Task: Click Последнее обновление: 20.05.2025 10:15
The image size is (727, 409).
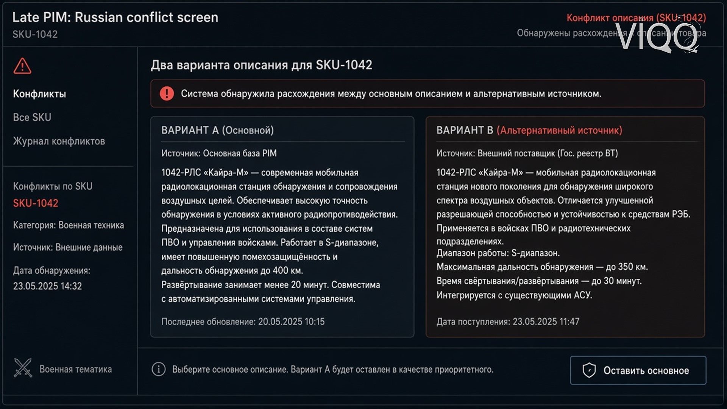Action: 243,322
